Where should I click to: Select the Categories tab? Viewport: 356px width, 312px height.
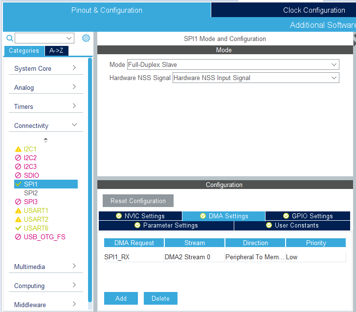(x=24, y=51)
